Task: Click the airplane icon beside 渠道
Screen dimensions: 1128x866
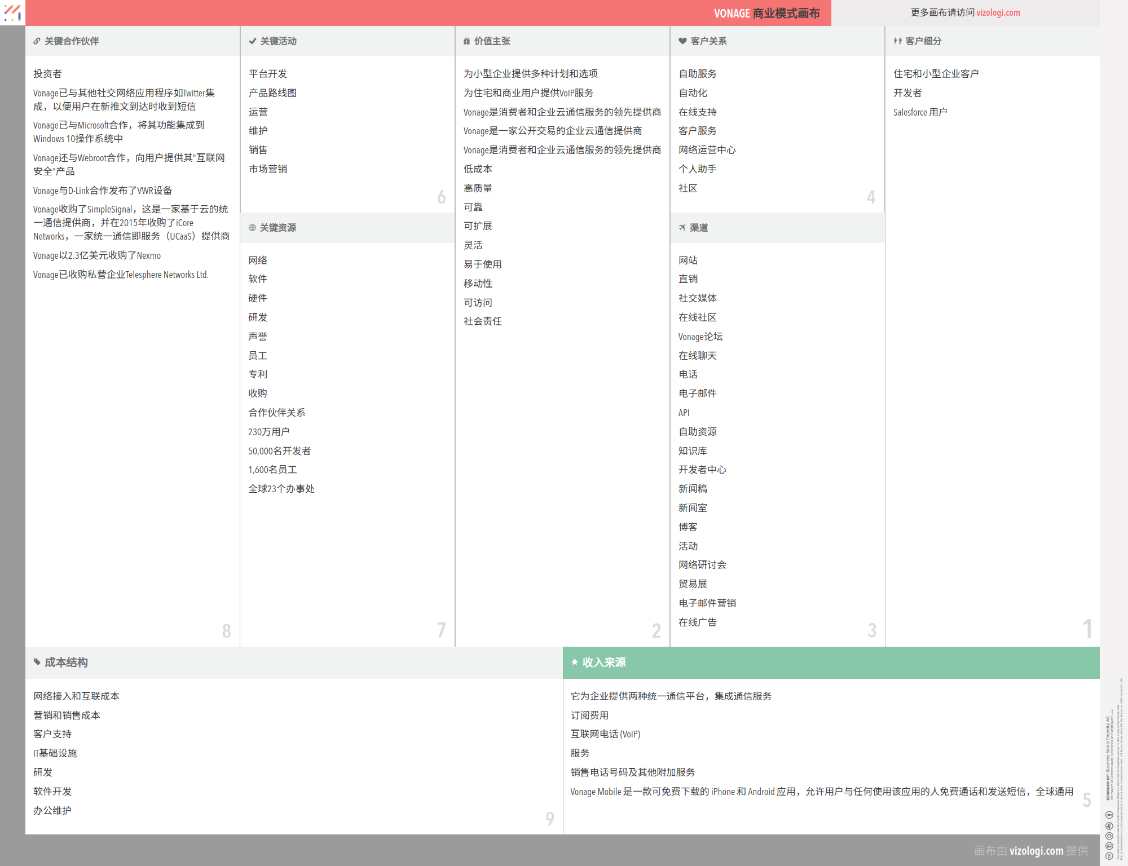Action: (x=682, y=228)
